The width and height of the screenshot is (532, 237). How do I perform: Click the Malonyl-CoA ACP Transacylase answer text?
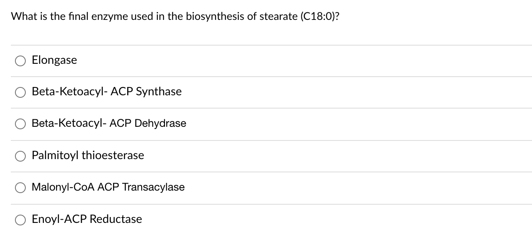click(108, 187)
